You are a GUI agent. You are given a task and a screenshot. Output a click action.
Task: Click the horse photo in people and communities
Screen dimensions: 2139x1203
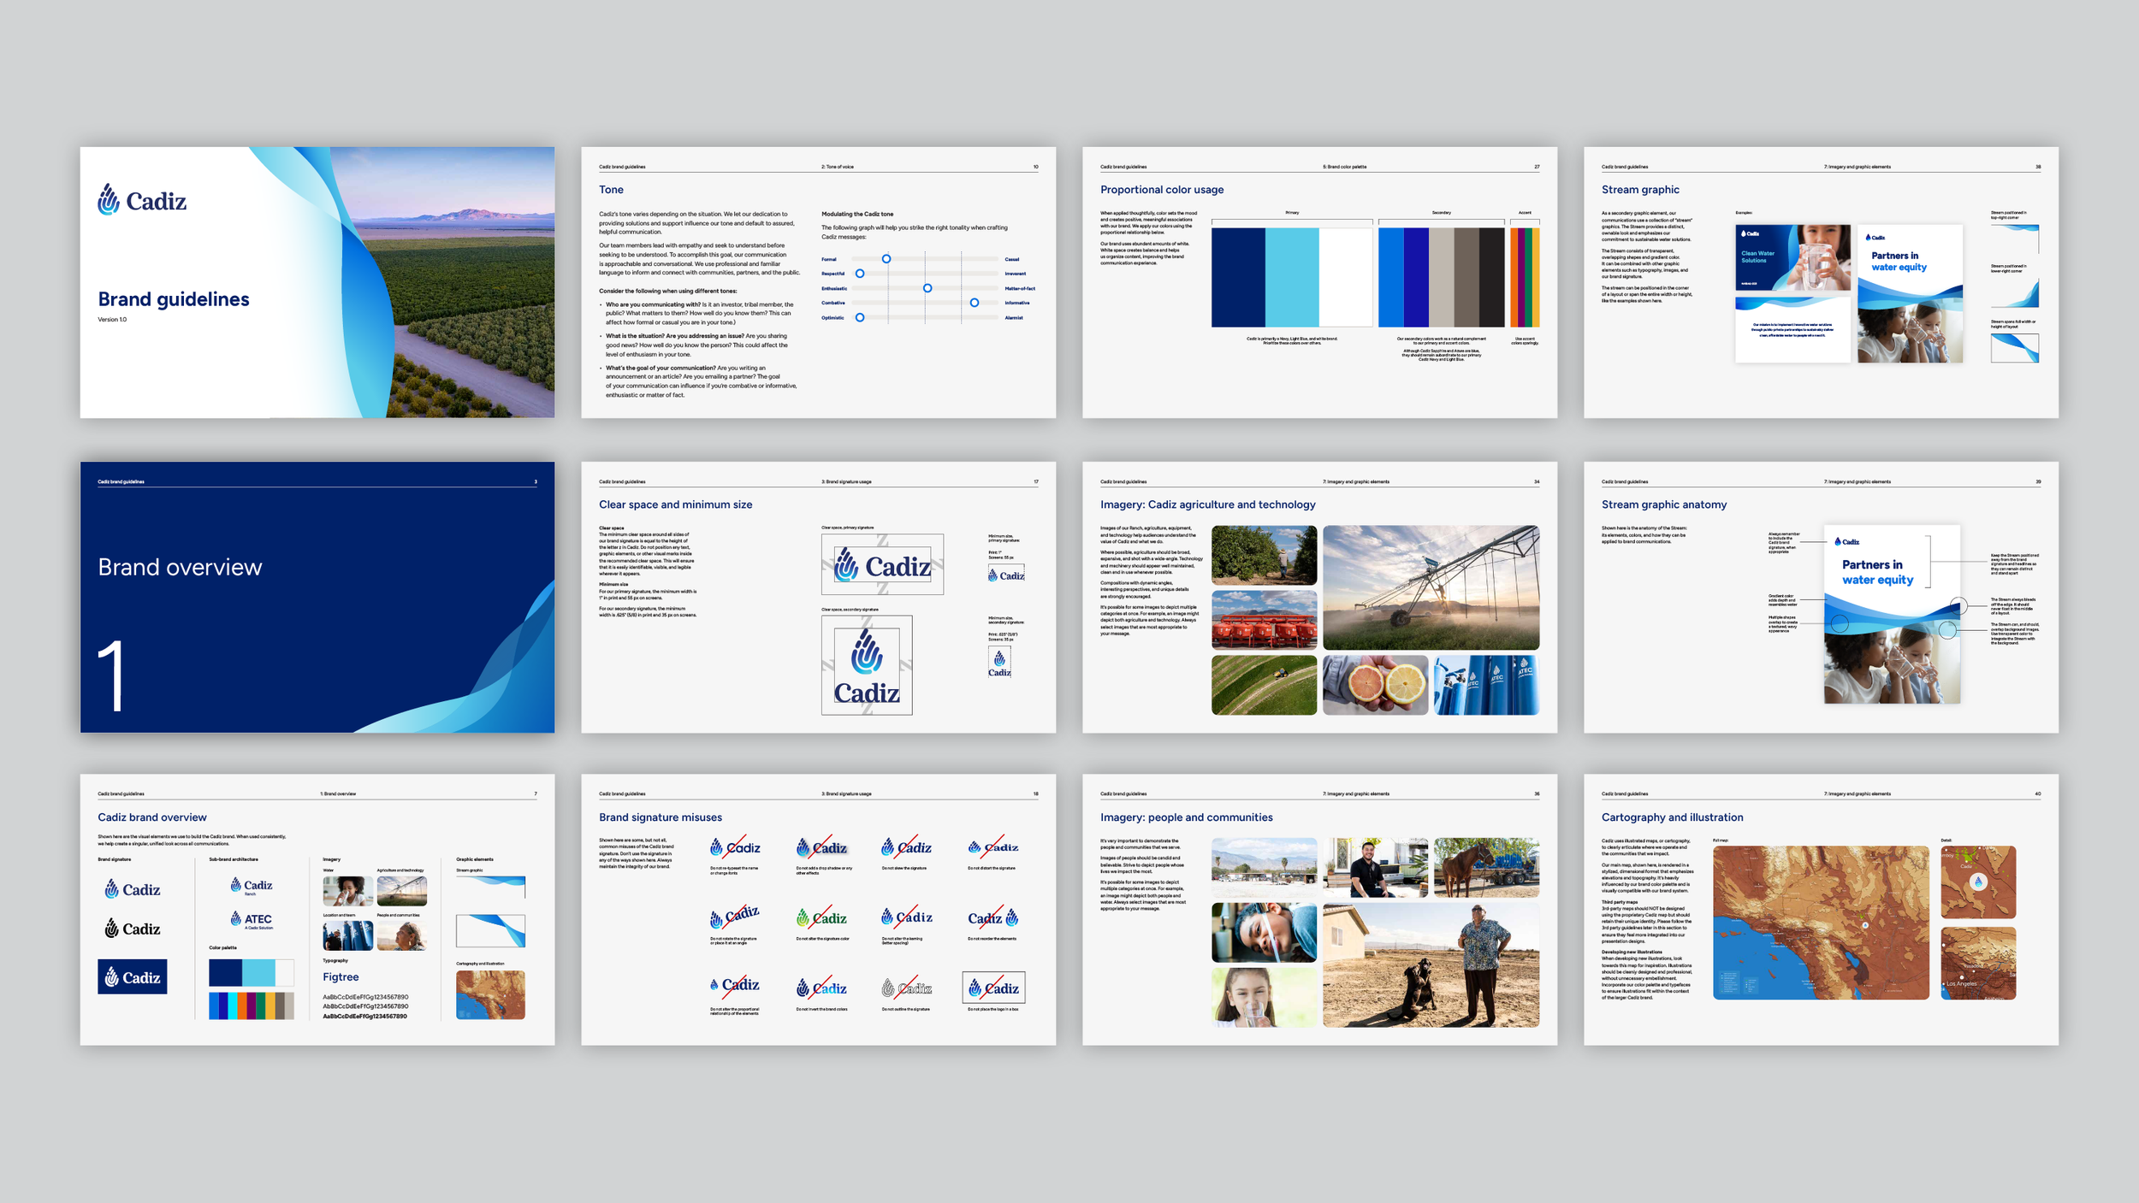(1485, 867)
